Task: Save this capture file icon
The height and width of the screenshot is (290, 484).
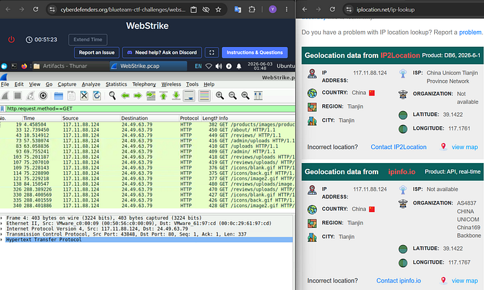Action: (71, 96)
